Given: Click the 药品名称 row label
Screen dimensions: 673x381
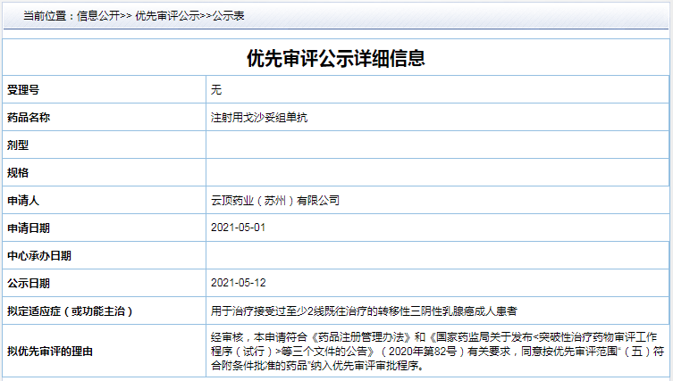Looking at the screenshot, I should [x=29, y=118].
